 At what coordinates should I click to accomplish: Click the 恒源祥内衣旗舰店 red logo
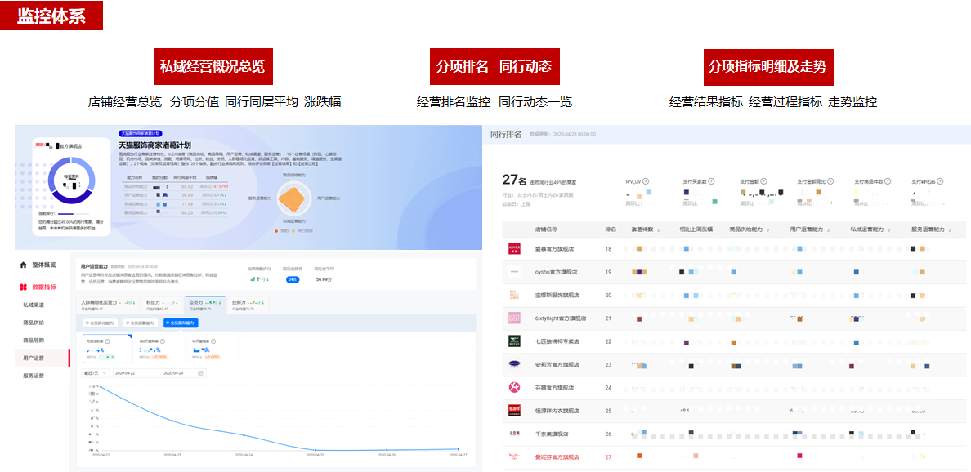click(x=515, y=410)
